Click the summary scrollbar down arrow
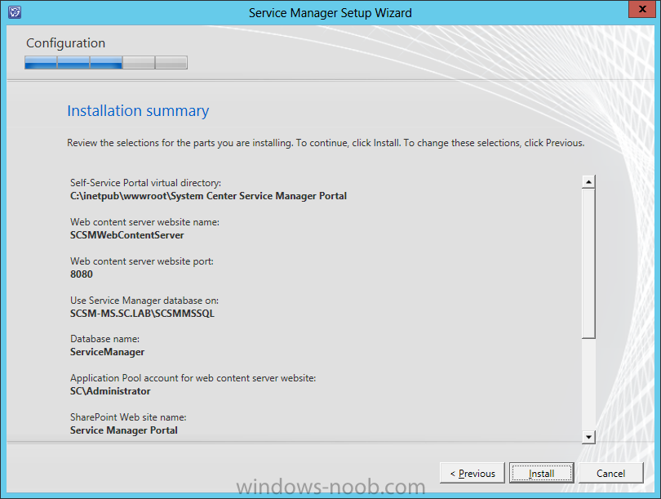This screenshot has width=661, height=499. (588, 437)
